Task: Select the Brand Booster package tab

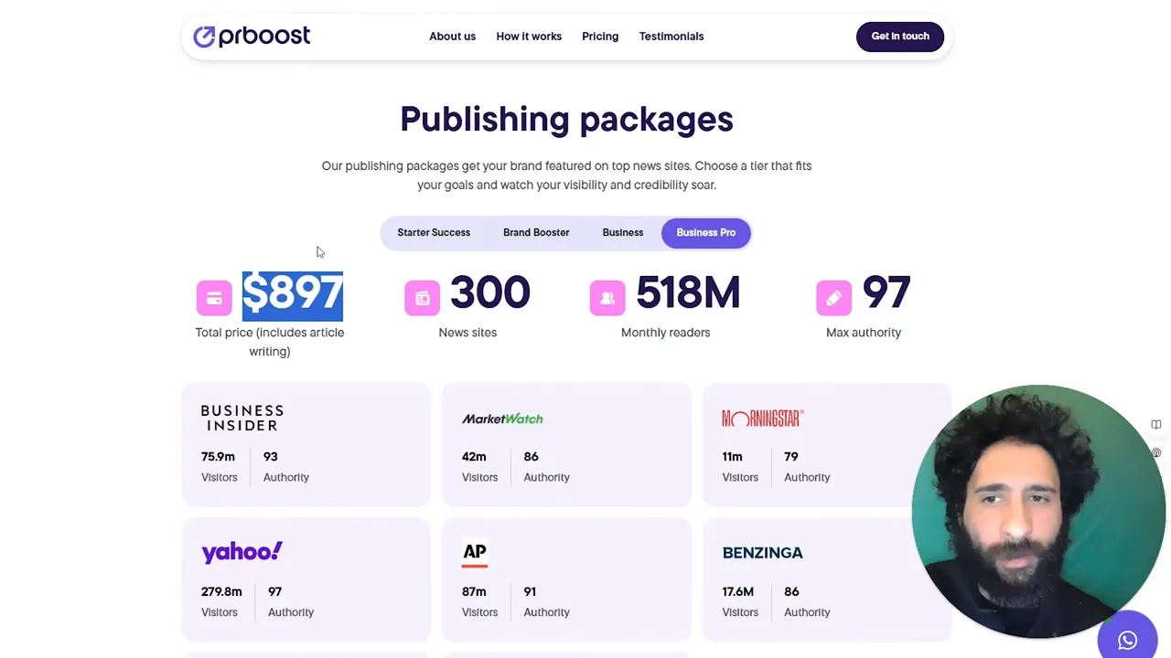Action: [536, 232]
